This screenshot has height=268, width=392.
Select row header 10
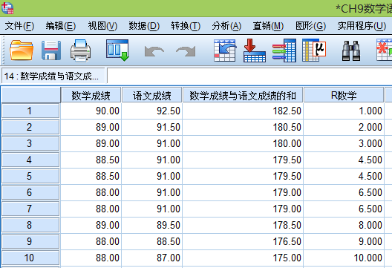[30, 258]
